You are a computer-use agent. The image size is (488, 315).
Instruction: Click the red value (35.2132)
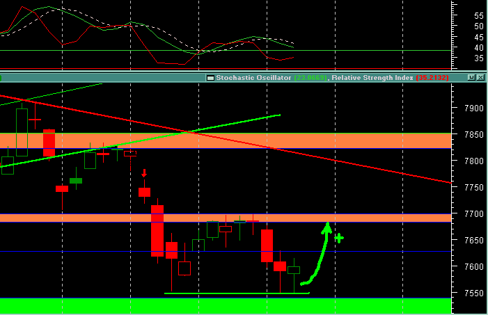tap(432, 78)
